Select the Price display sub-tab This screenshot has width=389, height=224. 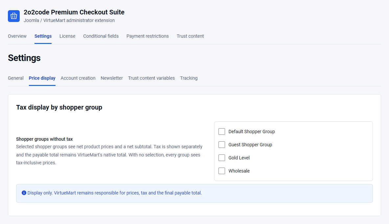[x=42, y=78]
